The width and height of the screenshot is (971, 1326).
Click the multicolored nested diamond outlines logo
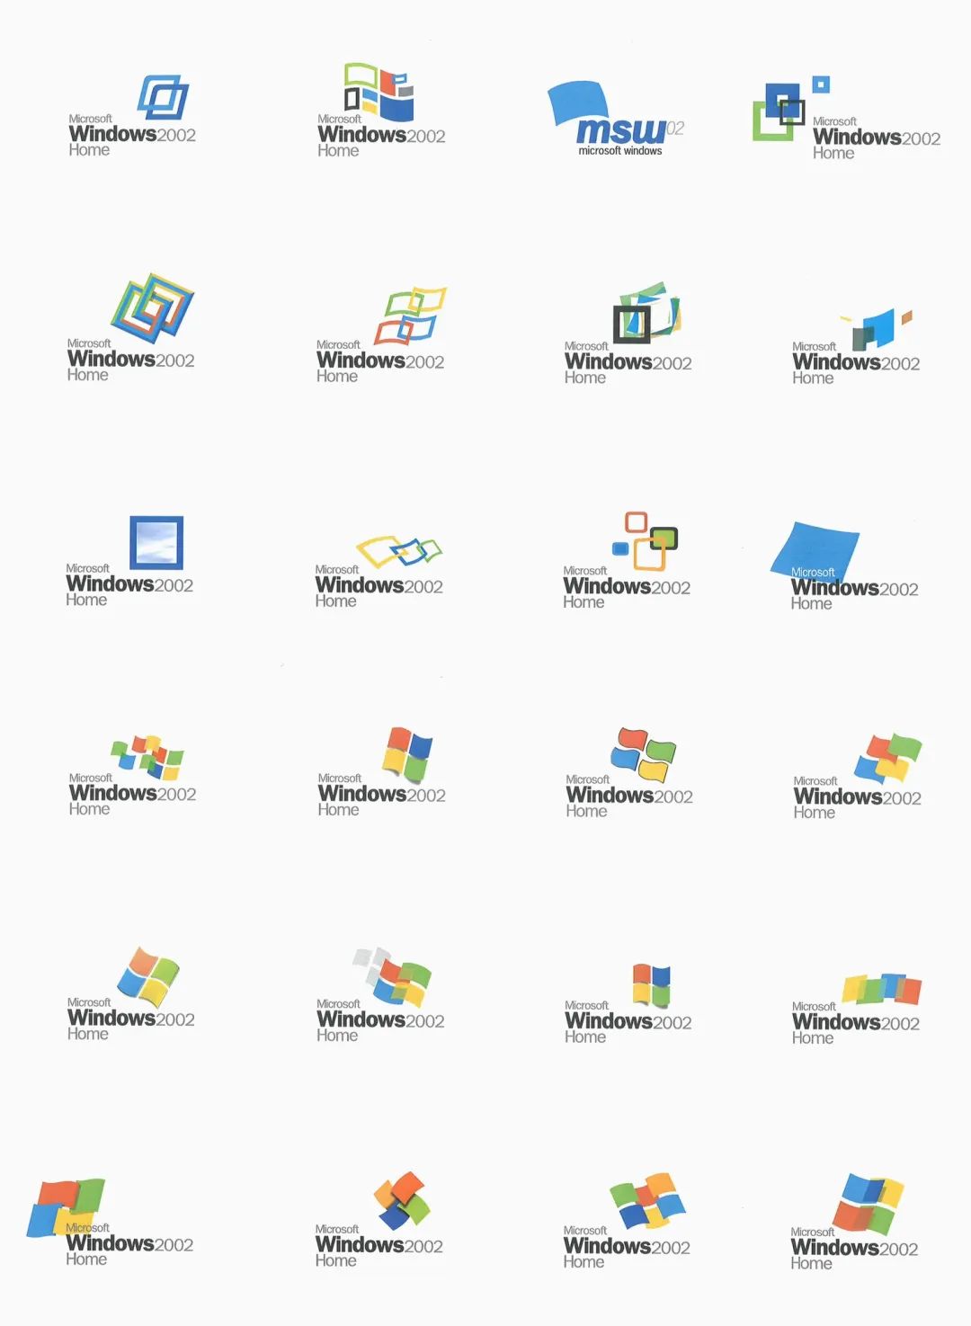coord(153,307)
